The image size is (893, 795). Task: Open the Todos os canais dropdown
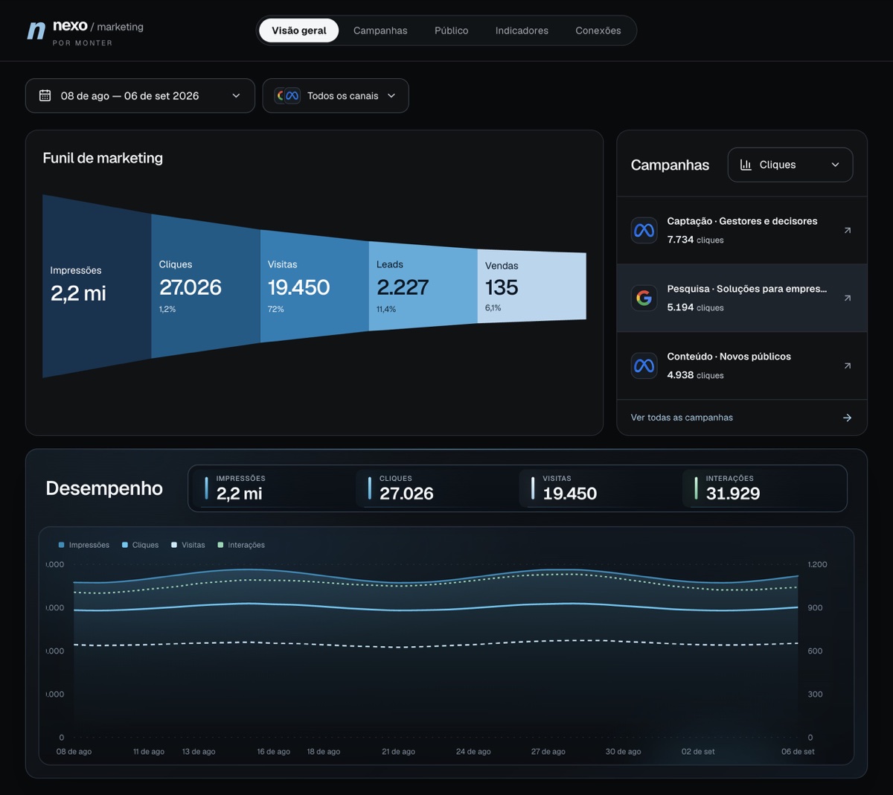[336, 95]
